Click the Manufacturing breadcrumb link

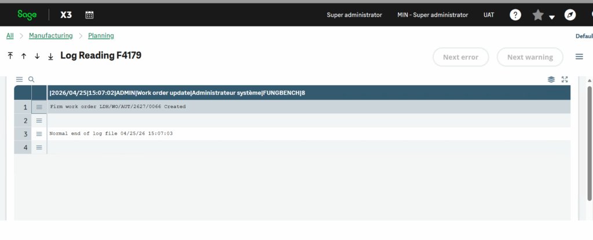coord(51,36)
